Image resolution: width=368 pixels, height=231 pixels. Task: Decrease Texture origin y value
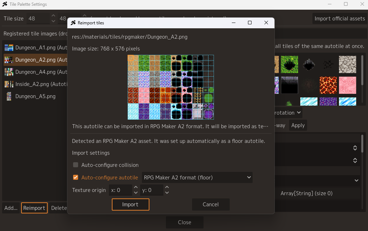click(167, 193)
